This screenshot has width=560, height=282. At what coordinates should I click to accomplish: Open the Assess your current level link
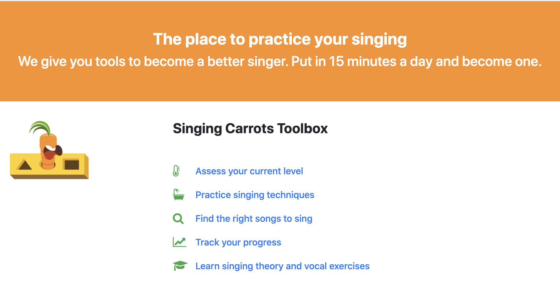coord(249,171)
